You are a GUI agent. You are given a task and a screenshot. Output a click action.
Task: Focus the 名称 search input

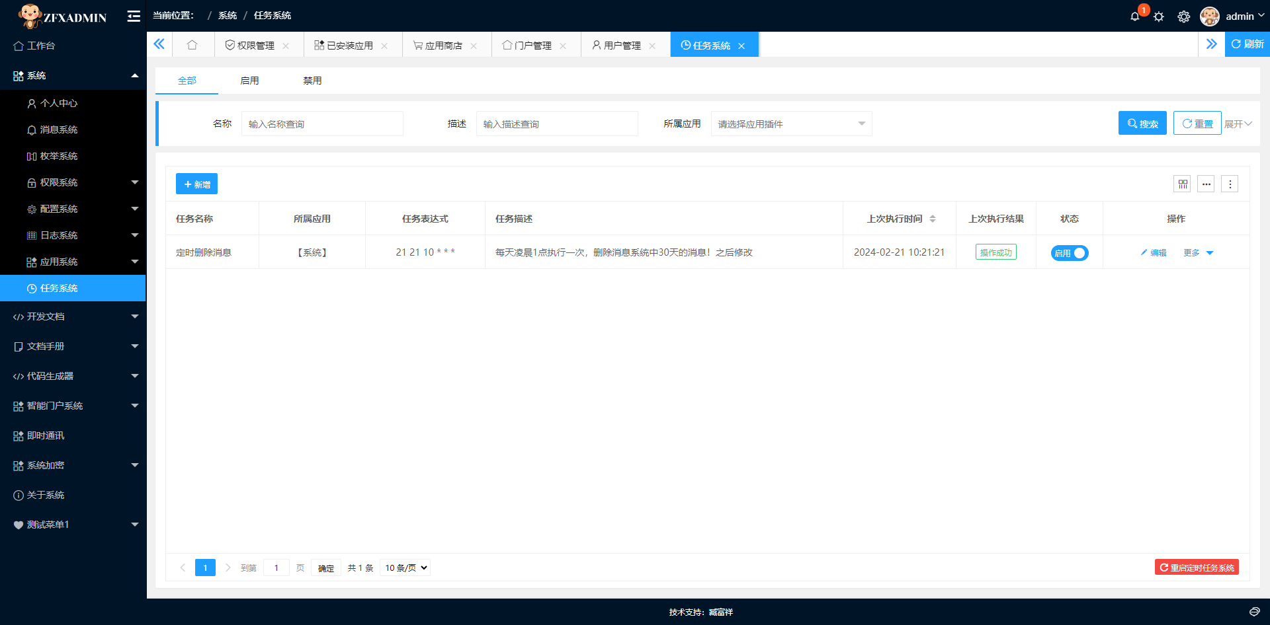pyautogui.click(x=322, y=124)
